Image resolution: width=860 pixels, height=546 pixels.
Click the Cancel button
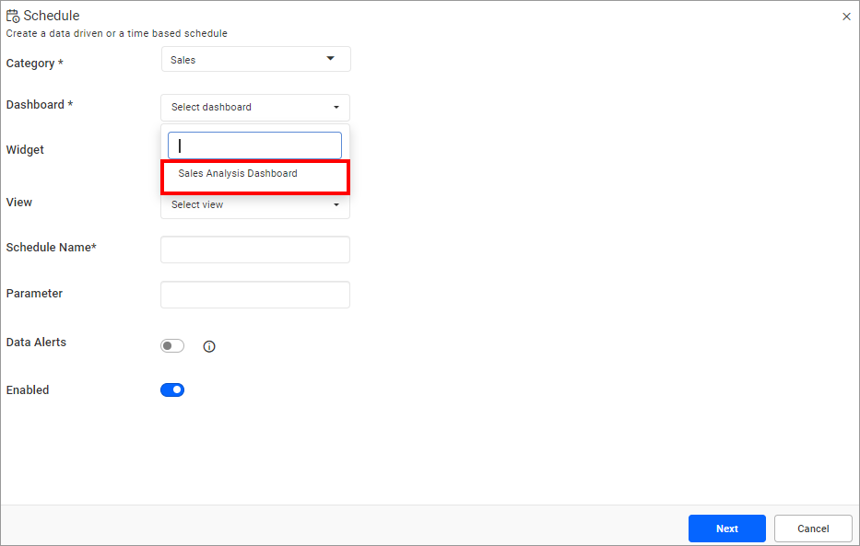tap(812, 529)
